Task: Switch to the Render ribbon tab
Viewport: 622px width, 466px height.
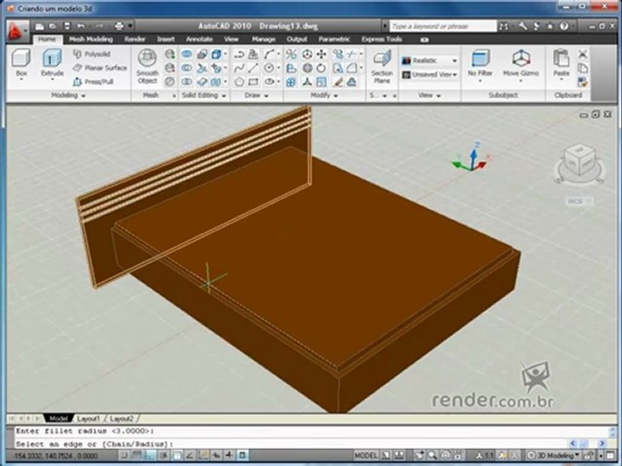Action: (135, 39)
